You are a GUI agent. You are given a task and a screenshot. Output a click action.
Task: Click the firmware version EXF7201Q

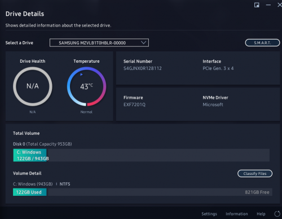[134, 104]
